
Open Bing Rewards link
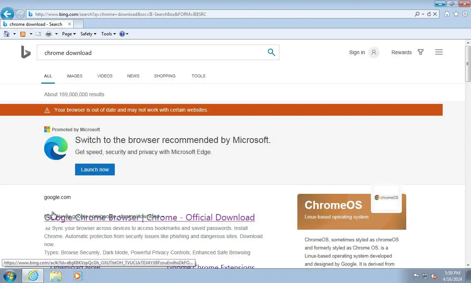coord(401,52)
